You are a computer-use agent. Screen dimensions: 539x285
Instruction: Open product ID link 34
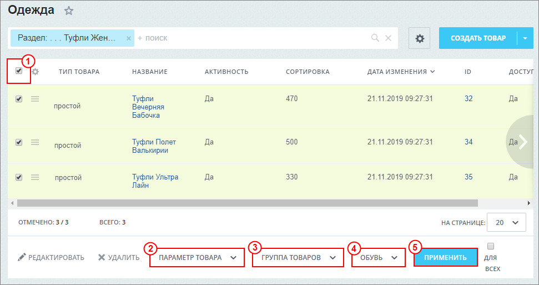pyautogui.click(x=469, y=142)
